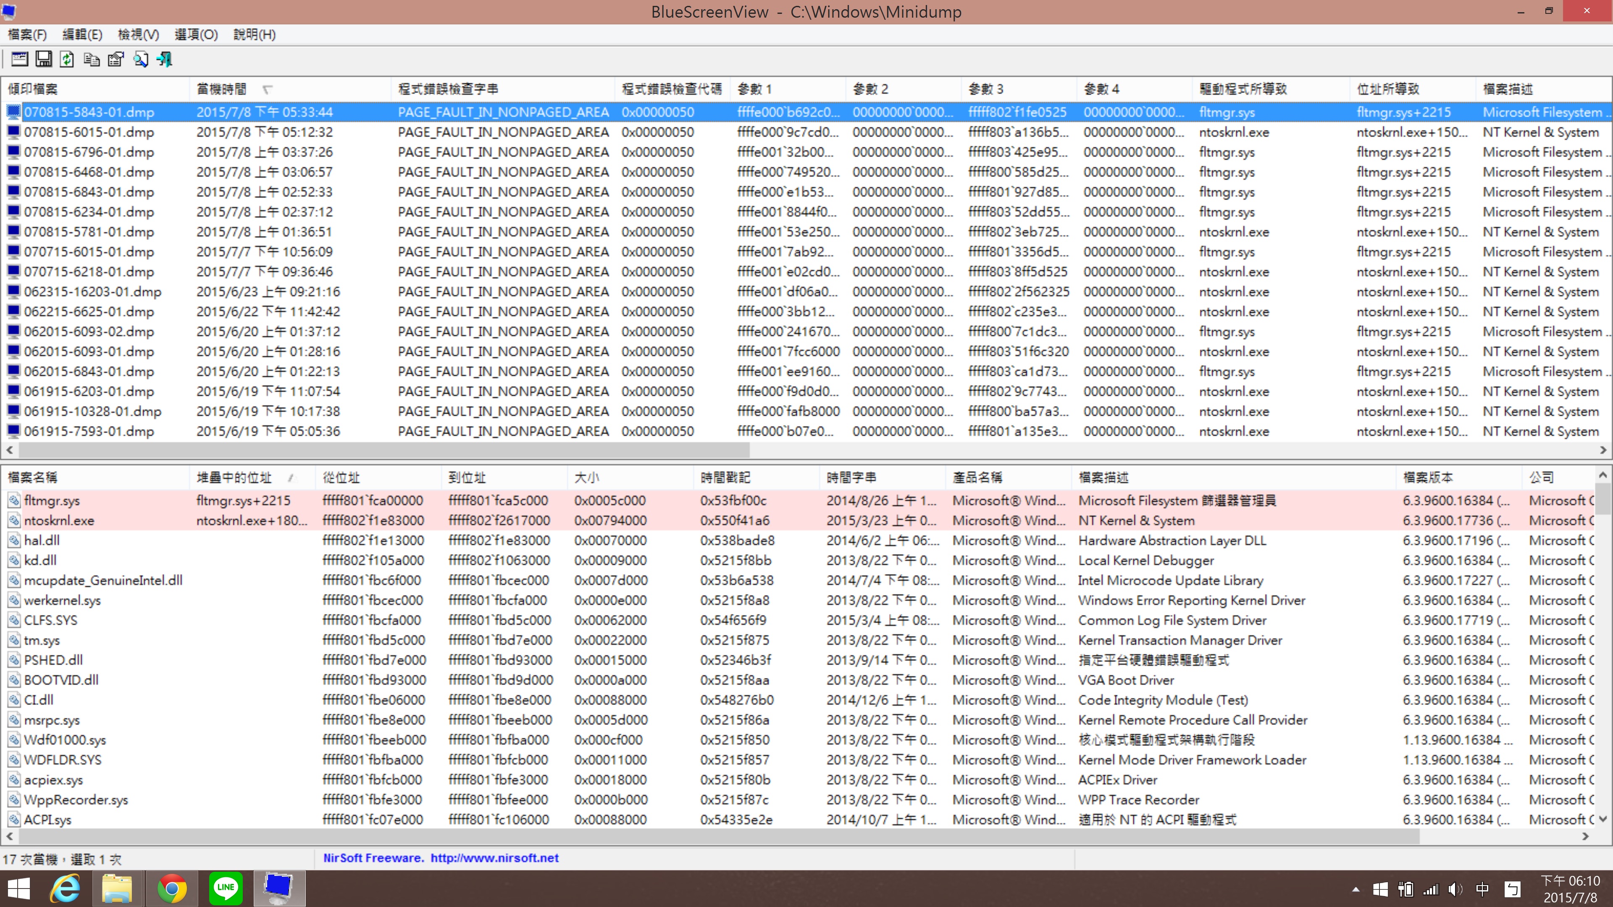1613x907 pixels.
Task: Click the sort arrow beside 堆疊中的位址
Action: pyautogui.click(x=291, y=478)
